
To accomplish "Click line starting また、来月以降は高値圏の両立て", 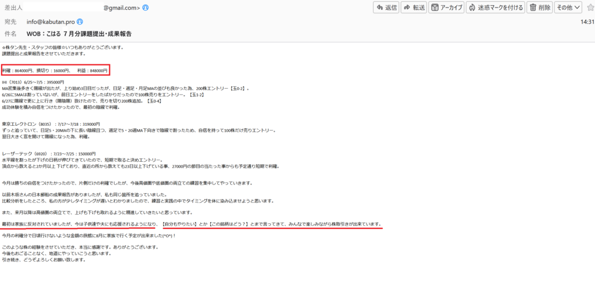I will (x=97, y=212).
